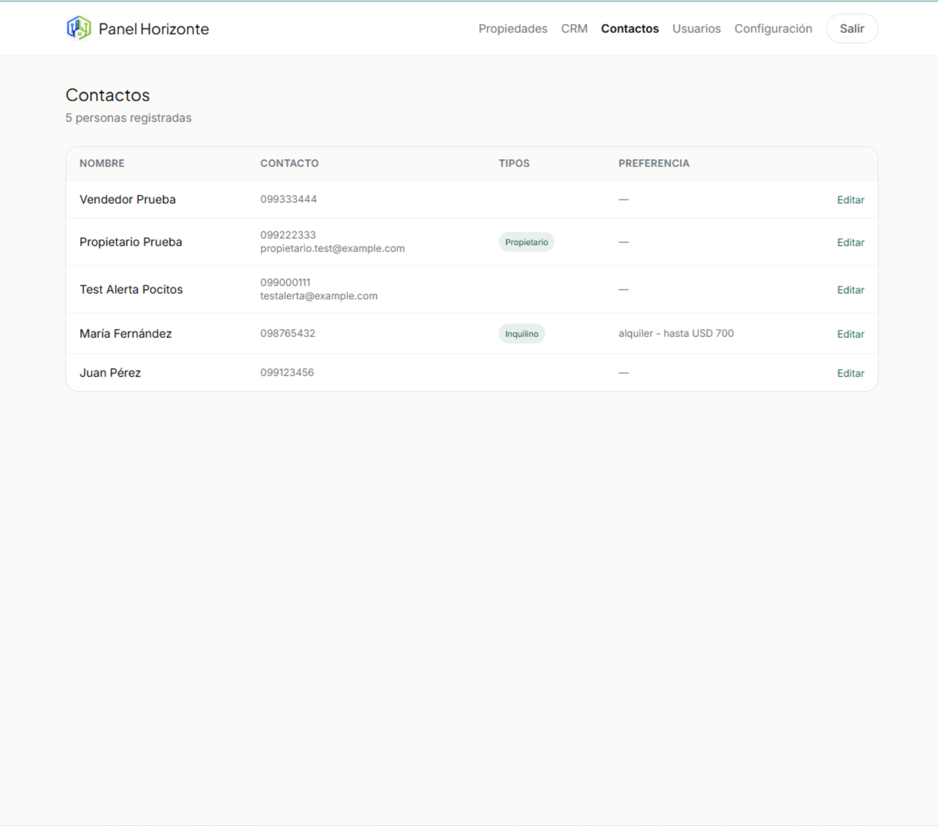Click the testalerta@example.com email text
938x826 pixels.
pyautogui.click(x=319, y=296)
